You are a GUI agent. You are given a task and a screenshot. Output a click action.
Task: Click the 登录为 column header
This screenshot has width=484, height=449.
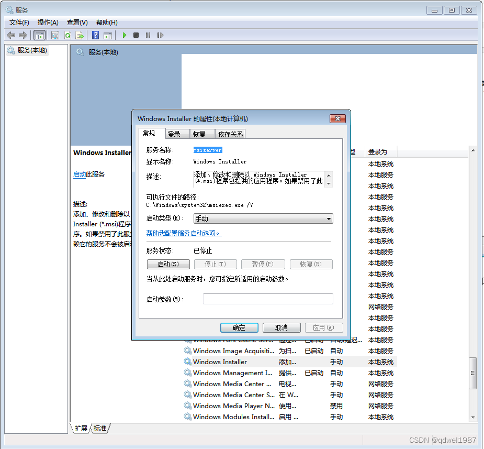tap(380, 152)
